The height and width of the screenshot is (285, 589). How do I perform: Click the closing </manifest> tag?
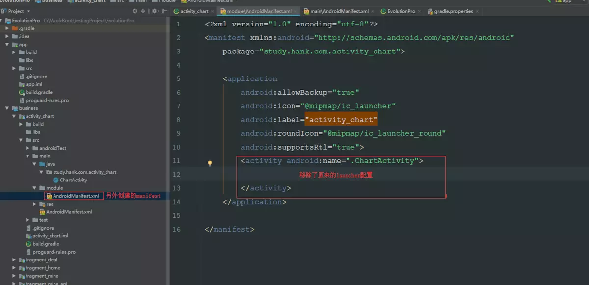click(230, 229)
